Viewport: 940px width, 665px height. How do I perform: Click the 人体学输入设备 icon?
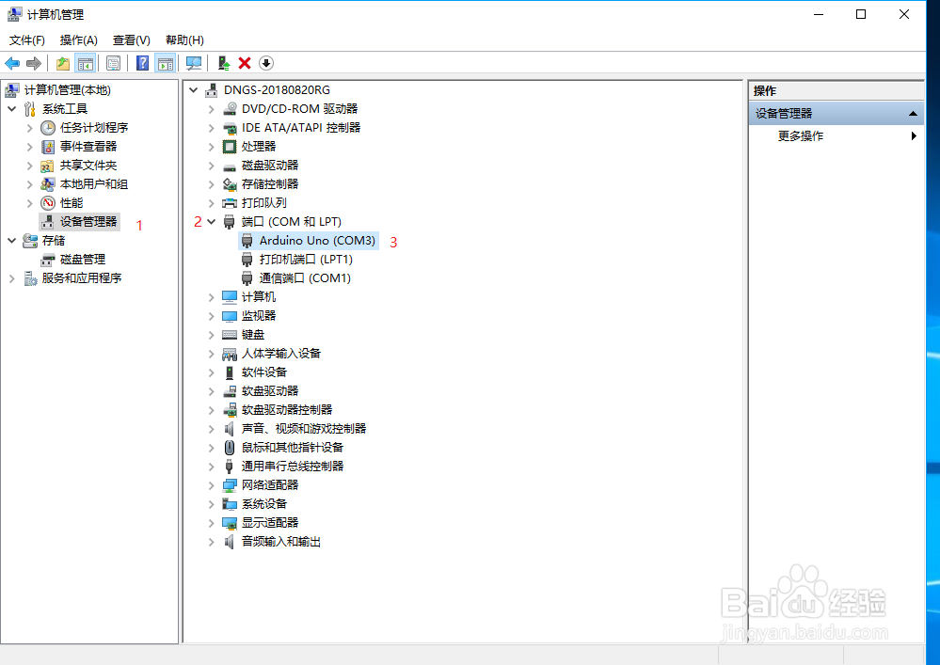pyautogui.click(x=230, y=354)
